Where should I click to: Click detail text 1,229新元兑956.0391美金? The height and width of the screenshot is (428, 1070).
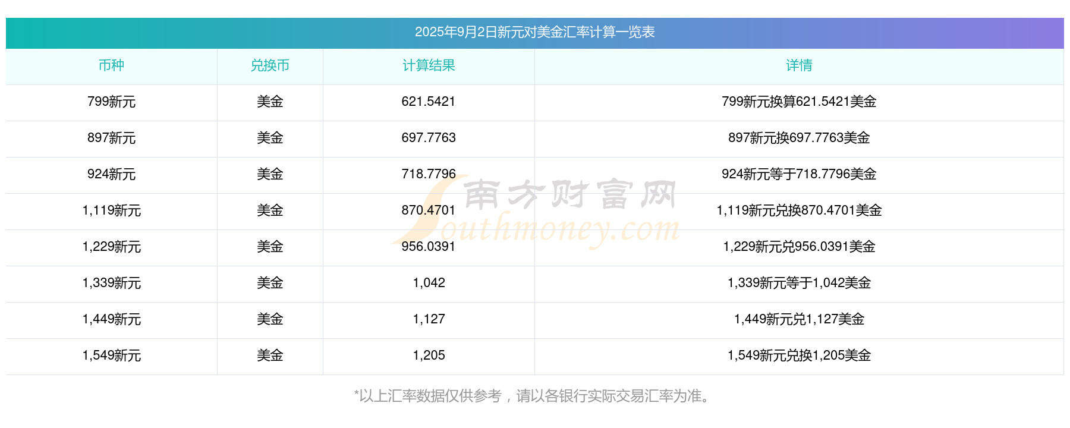799,247
